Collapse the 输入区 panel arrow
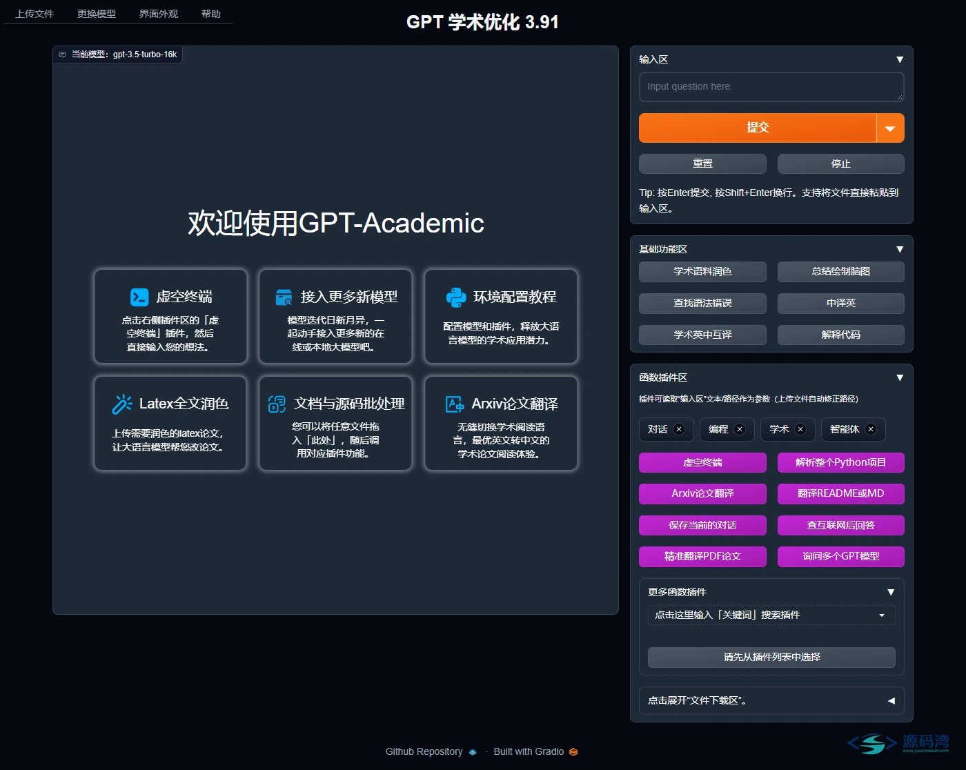Screen dimensions: 966x770 pos(900,59)
